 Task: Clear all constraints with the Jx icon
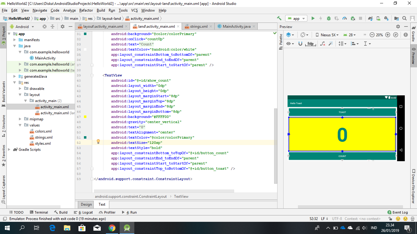pyautogui.click(x=322, y=44)
